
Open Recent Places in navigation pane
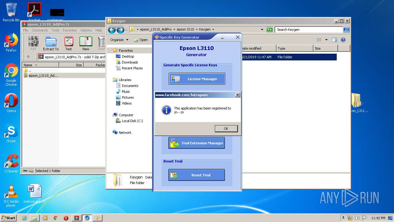pos(132,68)
